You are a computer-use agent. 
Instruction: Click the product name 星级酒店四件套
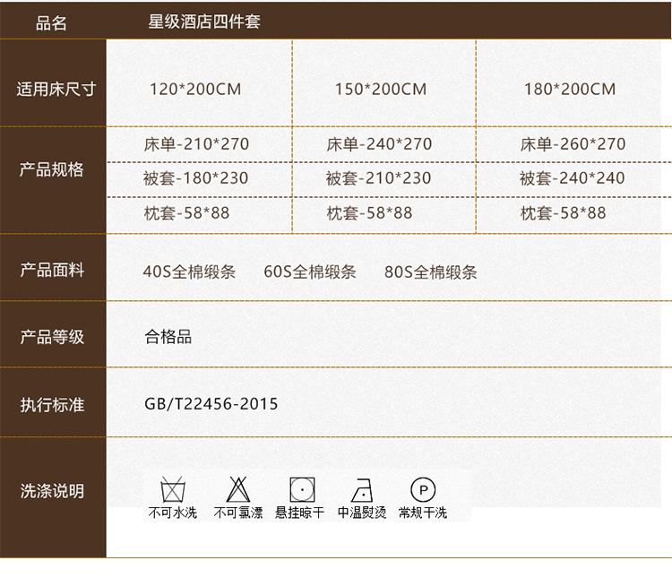tap(204, 22)
